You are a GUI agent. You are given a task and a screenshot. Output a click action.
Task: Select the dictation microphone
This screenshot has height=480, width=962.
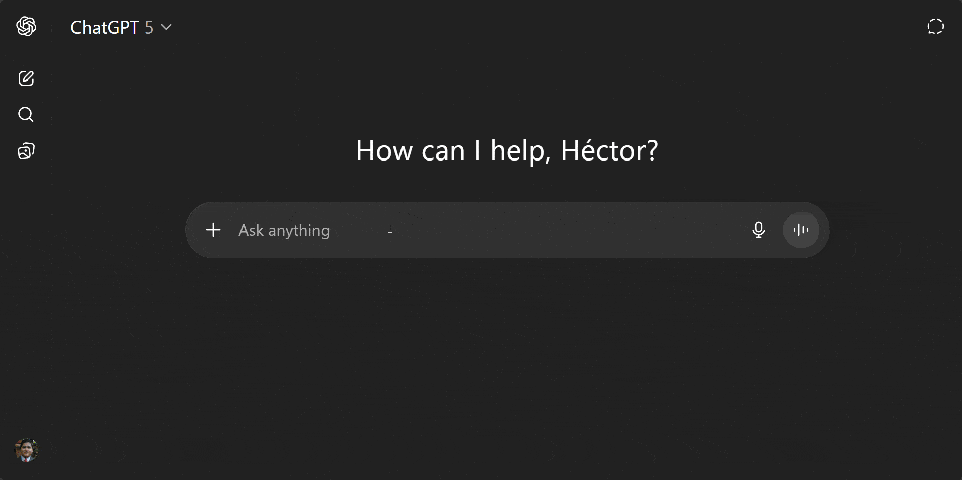(759, 230)
